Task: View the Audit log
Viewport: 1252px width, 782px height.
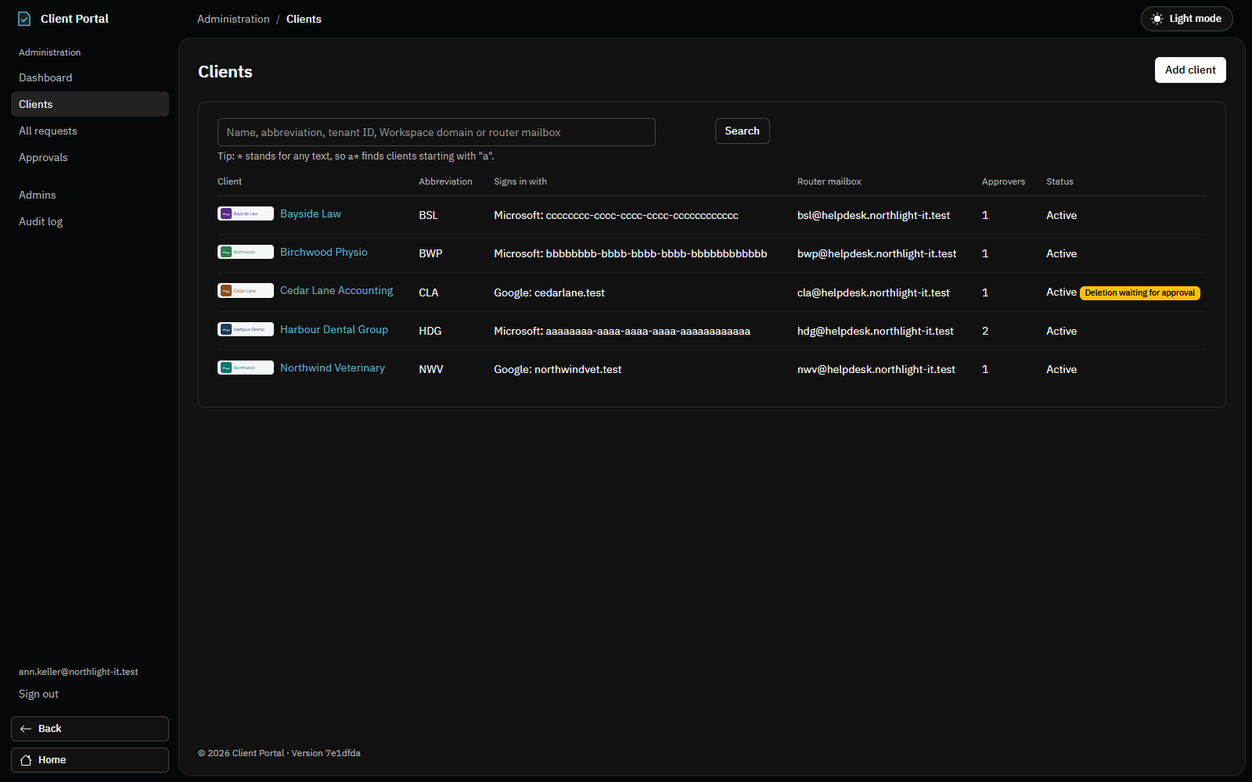Action: click(90, 221)
